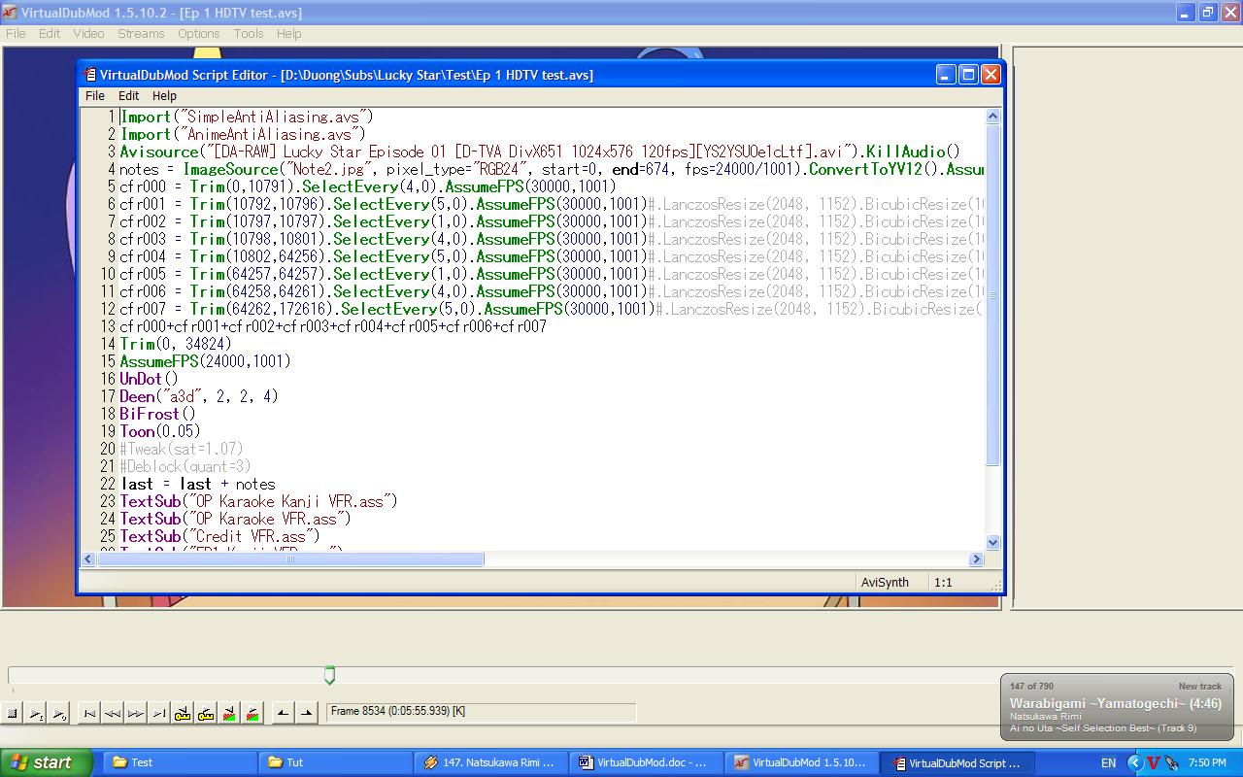1243x777 pixels.
Task: Click red V icon in system tray
Action: pyautogui.click(x=1154, y=763)
